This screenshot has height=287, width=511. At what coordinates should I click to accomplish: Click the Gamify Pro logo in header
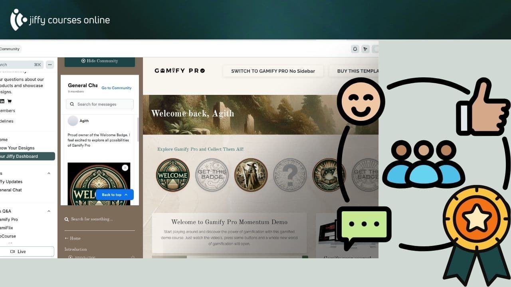click(x=180, y=71)
